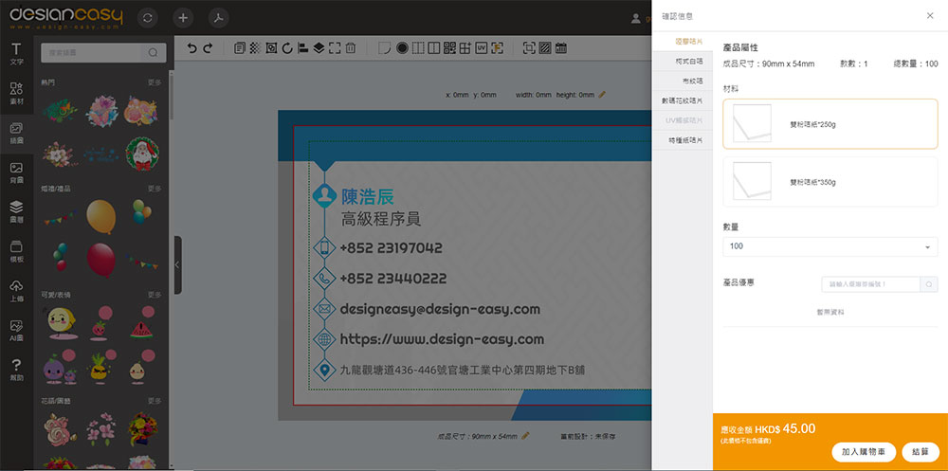Viewport: 948px width, 471px height.
Task: Select the 雙粉咭紙*350g material option
Action: click(829, 182)
